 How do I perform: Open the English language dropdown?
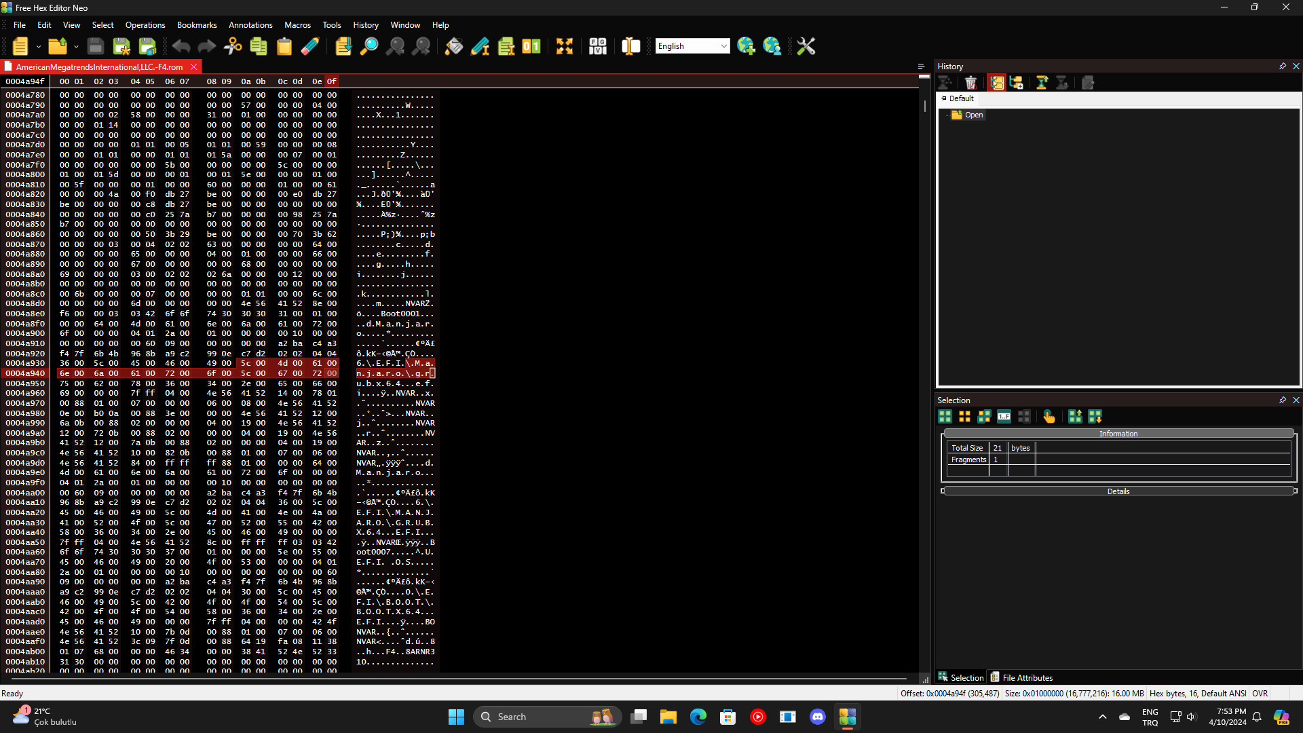[x=723, y=46]
